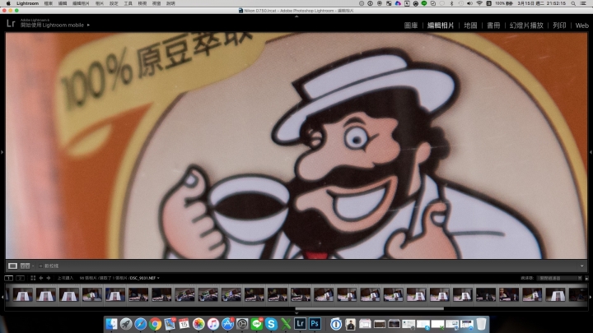The image size is (593, 333).
Task: Open the 地圖 (Map) module
Action: pyautogui.click(x=470, y=25)
